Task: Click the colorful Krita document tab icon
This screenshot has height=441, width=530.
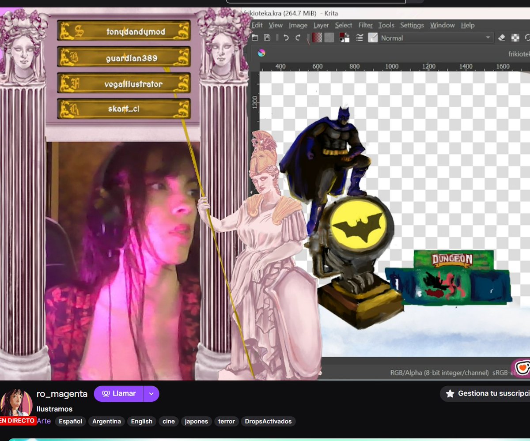Action: click(261, 53)
